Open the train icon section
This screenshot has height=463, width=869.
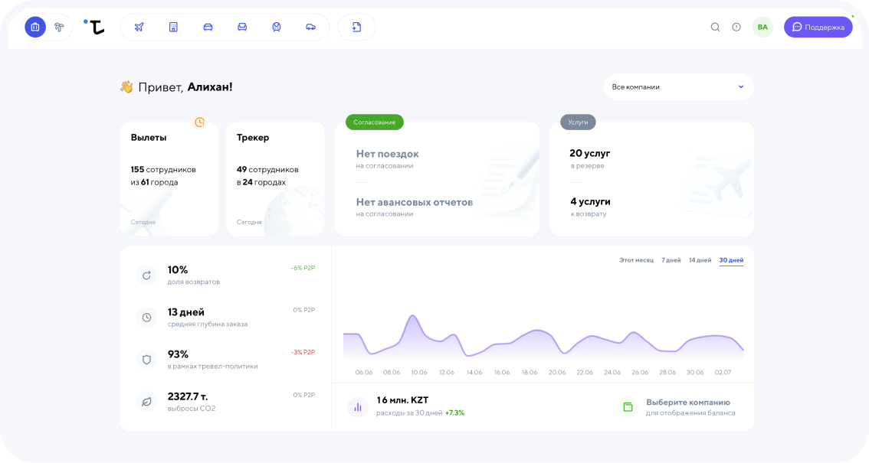click(x=277, y=27)
